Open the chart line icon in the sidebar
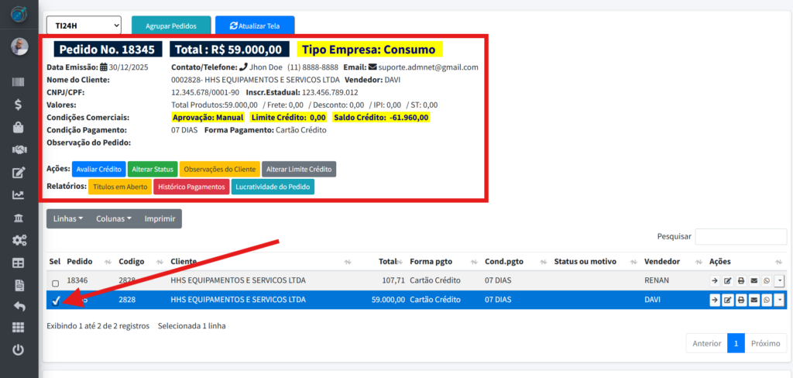 pyautogui.click(x=19, y=195)
